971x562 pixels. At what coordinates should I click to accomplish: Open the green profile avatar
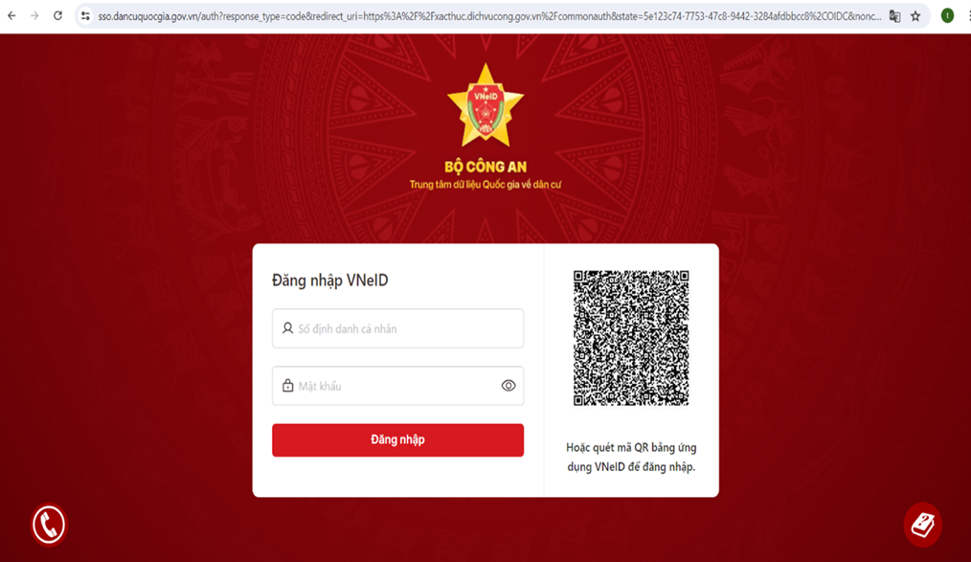click(947, 16)
